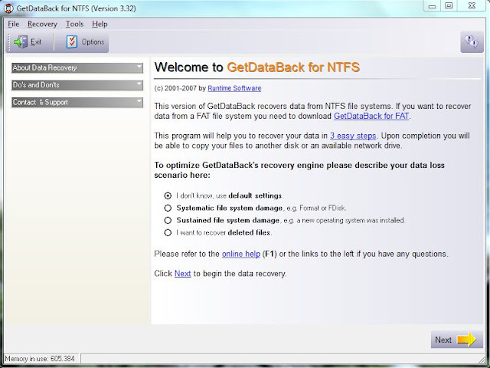Open the online help link

point(241,254)
